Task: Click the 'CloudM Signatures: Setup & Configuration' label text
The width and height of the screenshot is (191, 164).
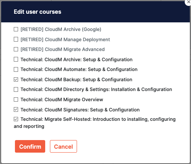Action: click(x=92, y=110)
